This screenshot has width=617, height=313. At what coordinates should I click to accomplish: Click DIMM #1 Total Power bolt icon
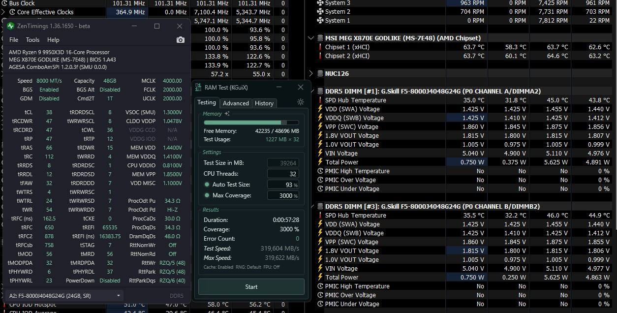[320, 162]
